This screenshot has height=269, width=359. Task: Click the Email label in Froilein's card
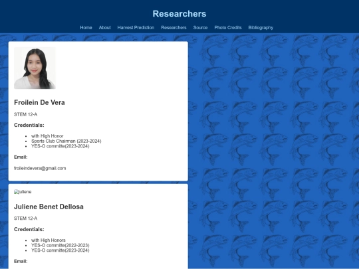tap(21, 157)
